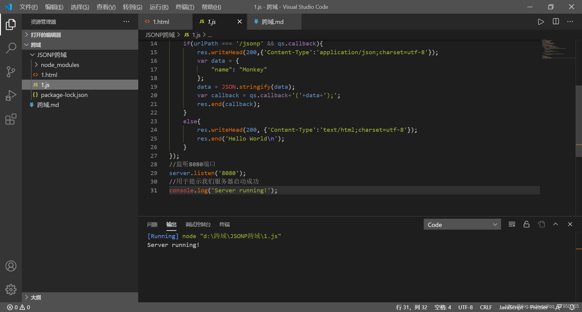Change end of line sequence CRLF

point(486,307)
